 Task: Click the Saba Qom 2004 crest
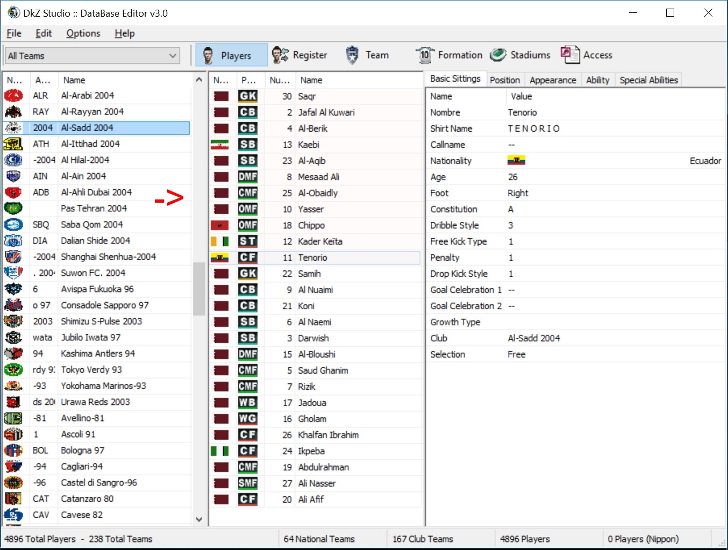tap(13, 225)
